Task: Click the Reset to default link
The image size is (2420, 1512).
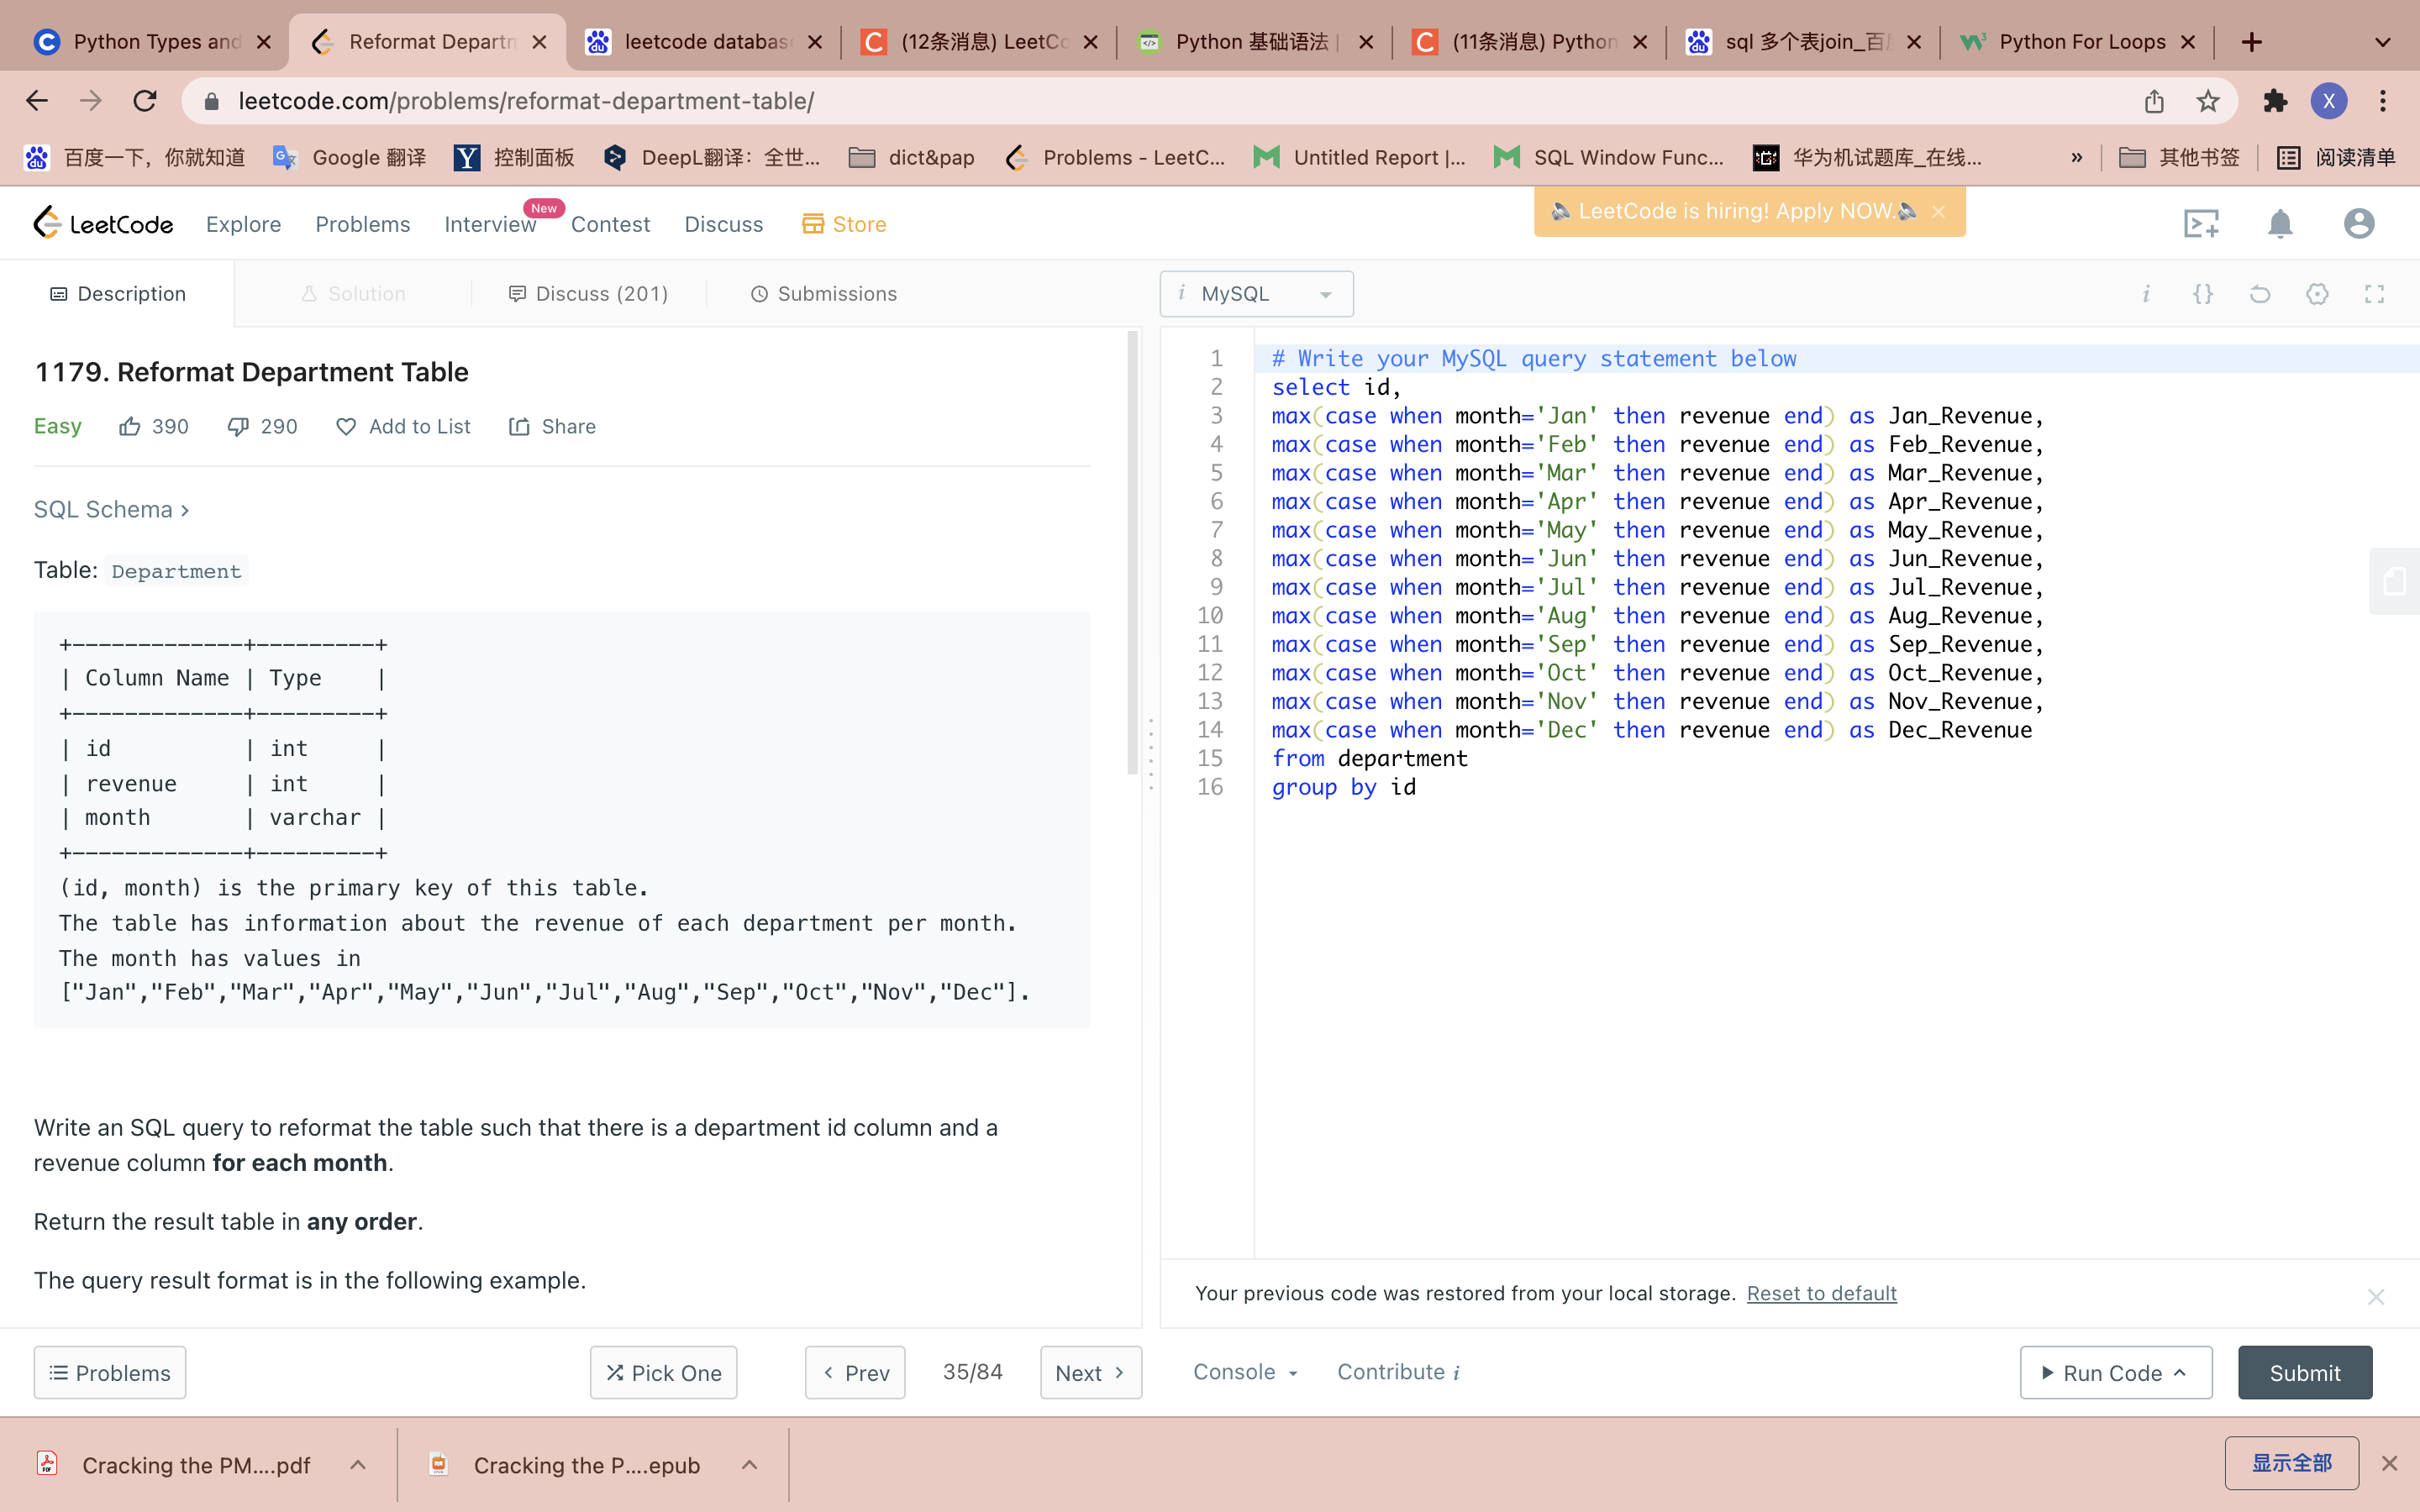Action: [x=1821, y=1293]
